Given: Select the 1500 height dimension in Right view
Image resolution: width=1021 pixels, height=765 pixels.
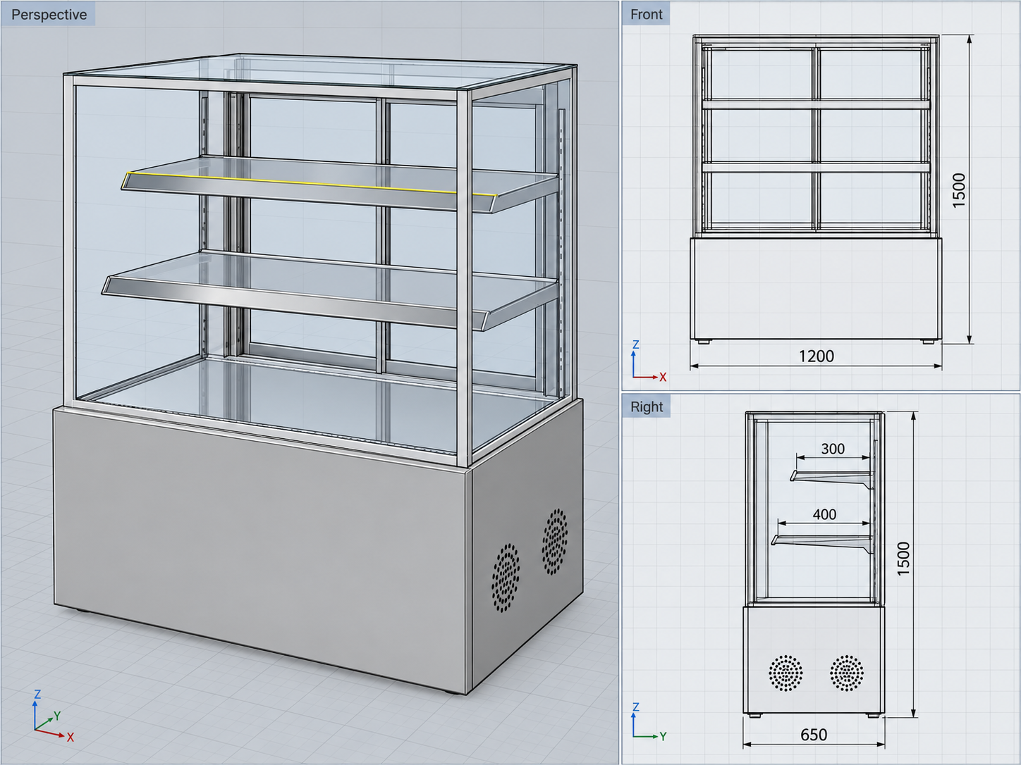Looking at the screenshot, I should tap(903, 559).
